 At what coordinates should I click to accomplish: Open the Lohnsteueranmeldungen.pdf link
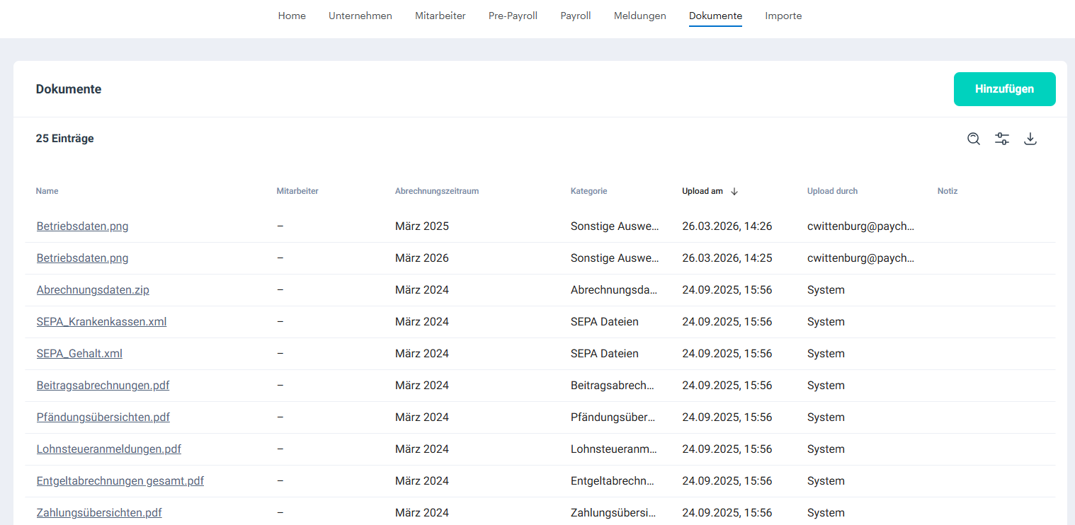[x=108, y=449]
